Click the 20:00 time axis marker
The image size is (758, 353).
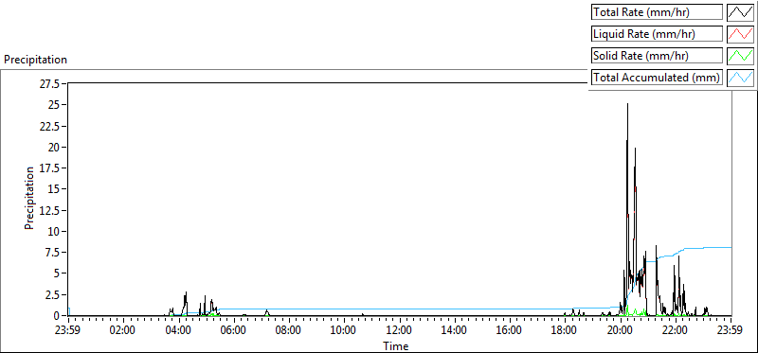pos(621,331)
